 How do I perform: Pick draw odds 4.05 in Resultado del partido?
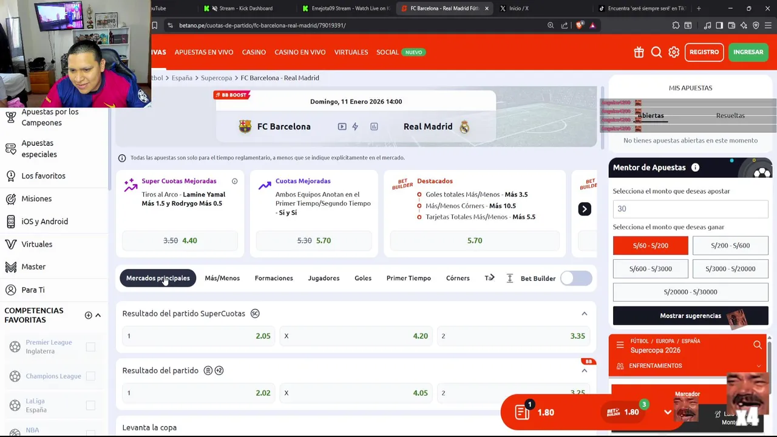tap(357, 393)
